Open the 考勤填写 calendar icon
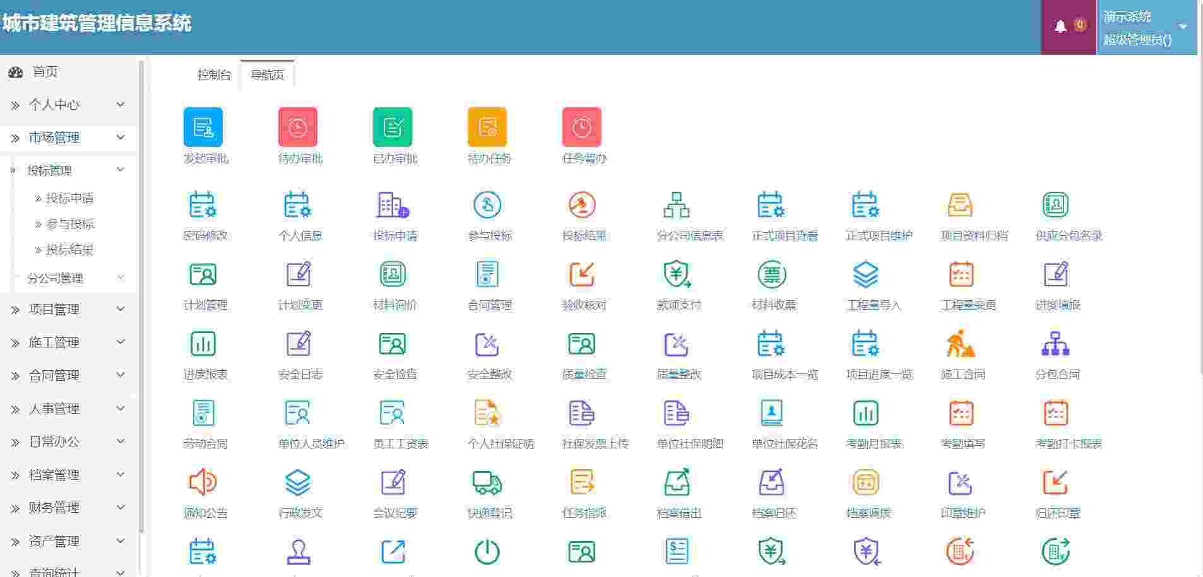Viewport: 1203px width, 577px height. (960, 413)
